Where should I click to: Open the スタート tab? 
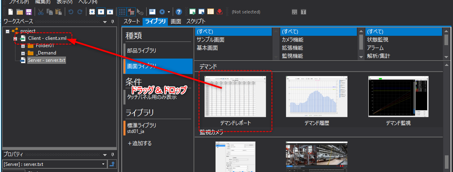131,22
